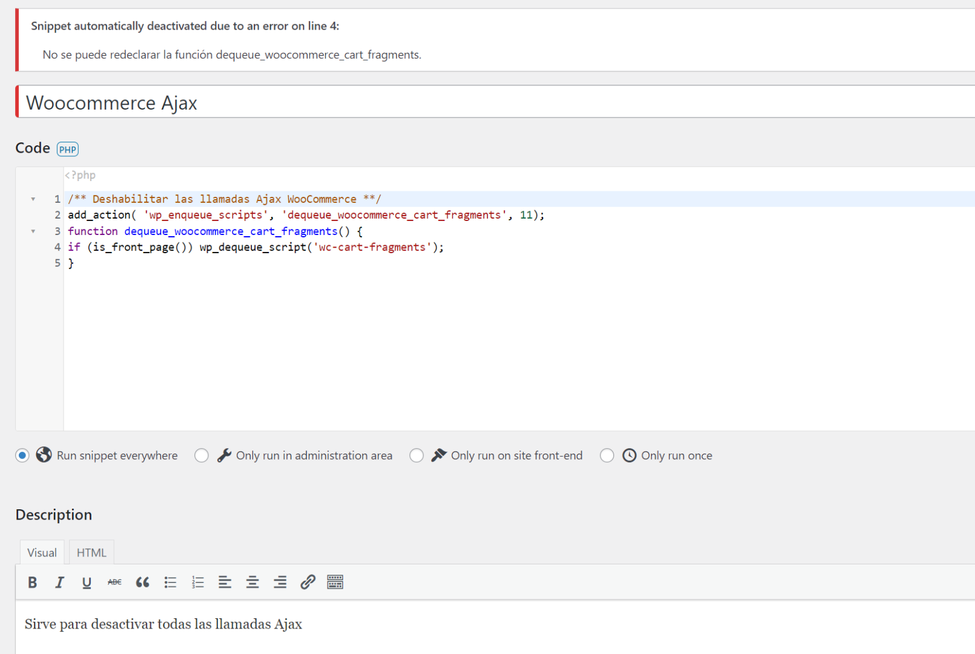
Task: Align description text left
Action: click(x=225, y=583)
